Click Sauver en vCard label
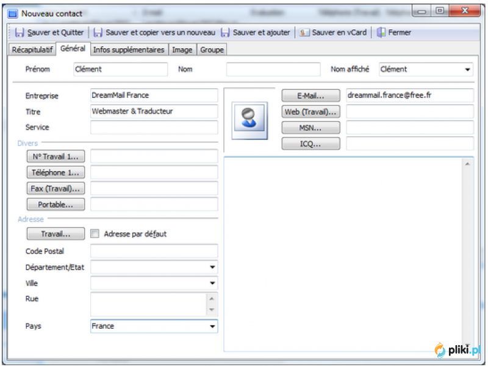488x367 pixels. pyautogui.click(x=339, y=32)
